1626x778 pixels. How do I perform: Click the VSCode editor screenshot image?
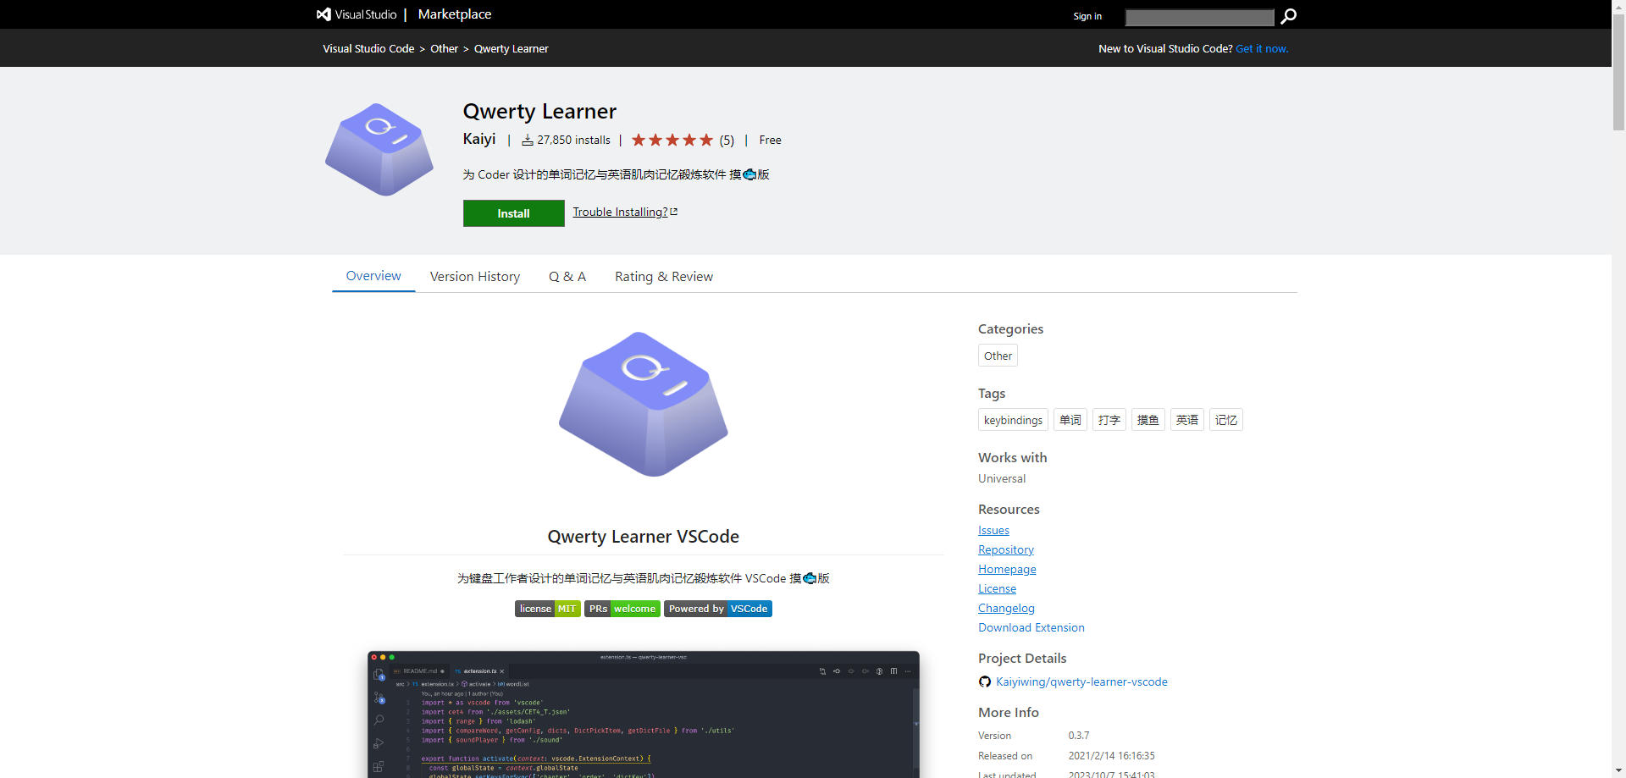pos(644,714)
